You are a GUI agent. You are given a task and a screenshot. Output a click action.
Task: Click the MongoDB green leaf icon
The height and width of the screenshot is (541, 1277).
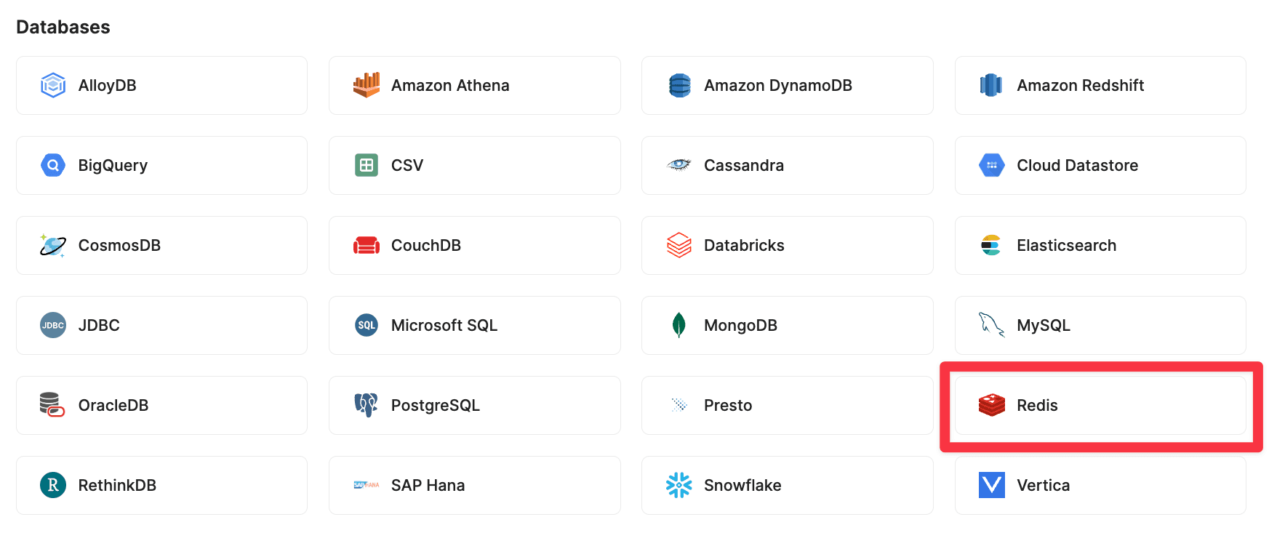pos(679,325)
